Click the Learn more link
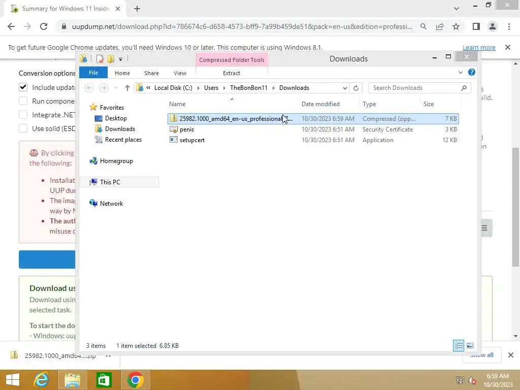Image resolution: width=520 pixels, height=390 pixels. (479, 47)
